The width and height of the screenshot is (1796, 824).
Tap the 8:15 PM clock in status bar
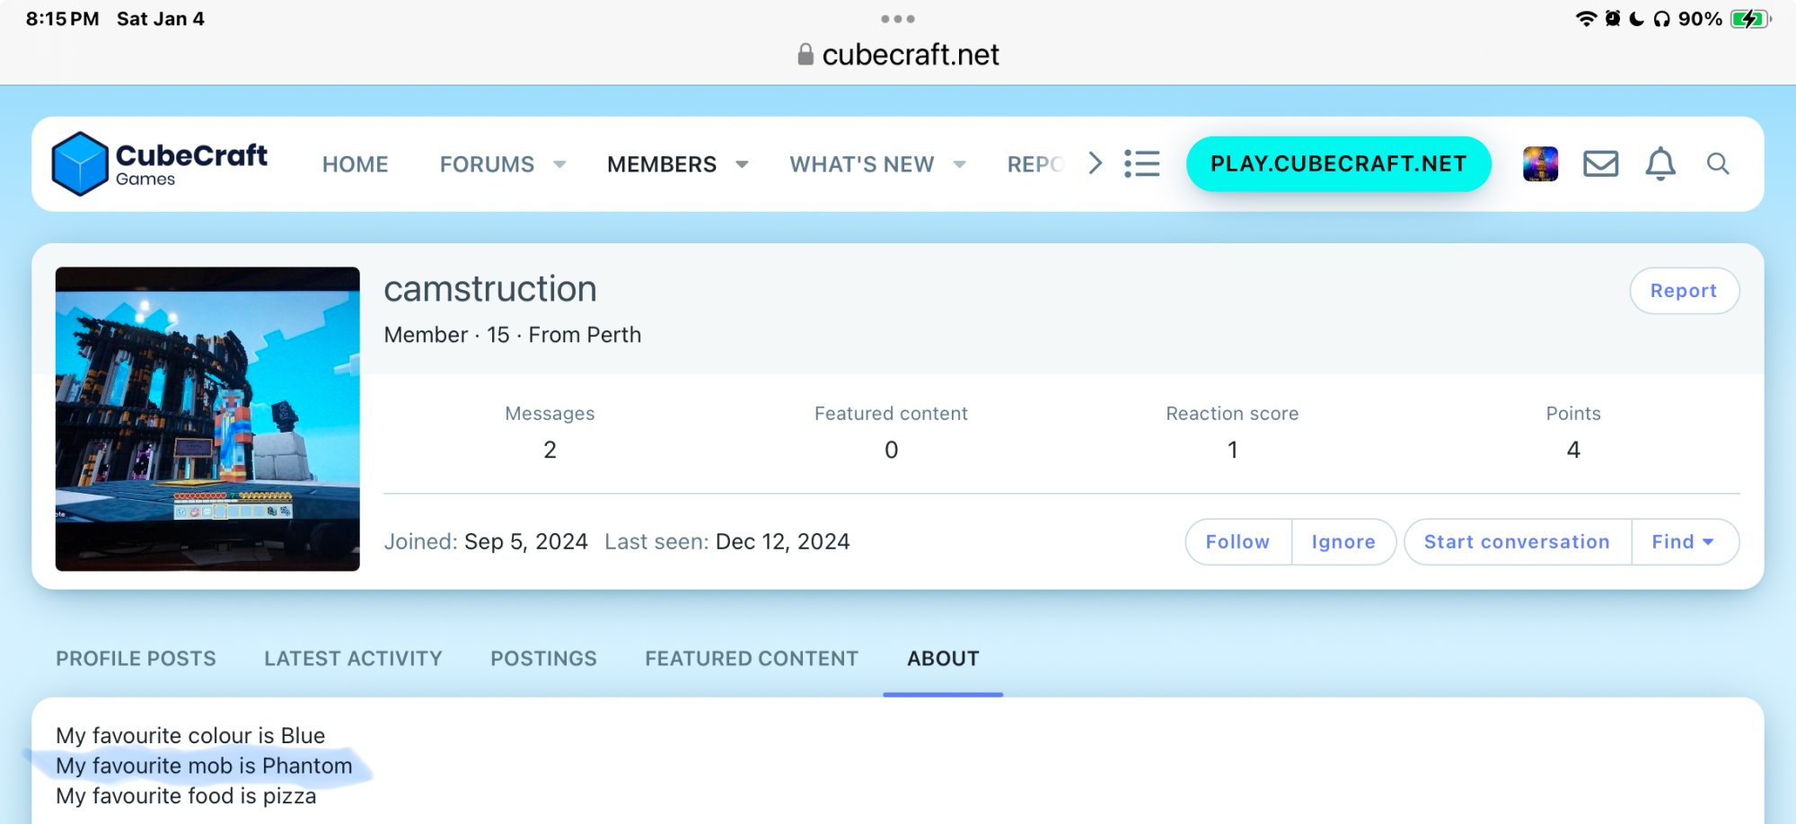coord(62,19)
